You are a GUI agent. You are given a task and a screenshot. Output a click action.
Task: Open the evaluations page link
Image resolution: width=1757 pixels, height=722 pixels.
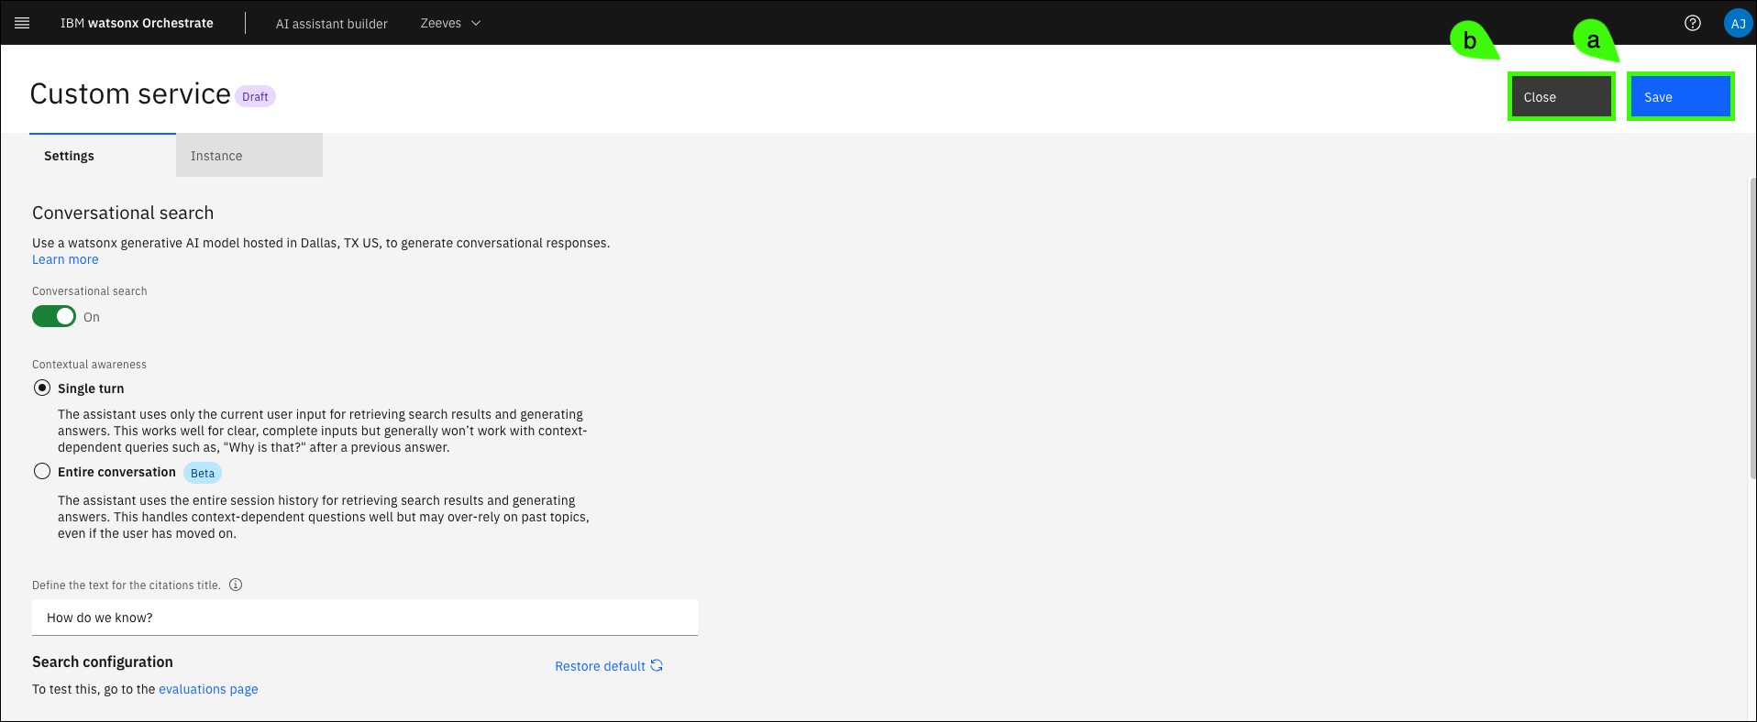208,689
